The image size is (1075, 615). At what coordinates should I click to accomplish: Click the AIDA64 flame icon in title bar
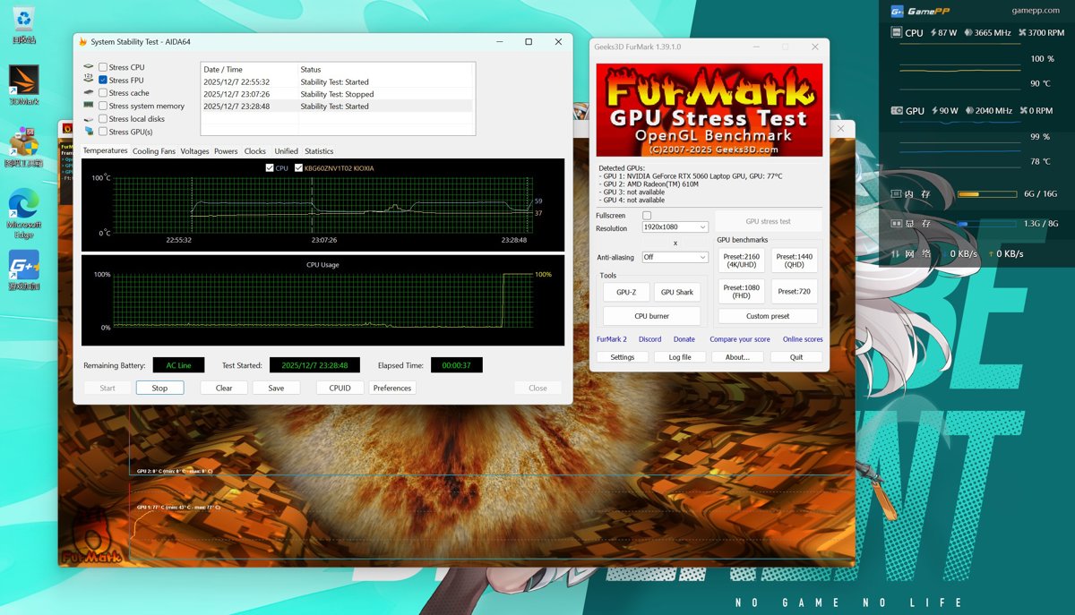(x=82, y=42)
